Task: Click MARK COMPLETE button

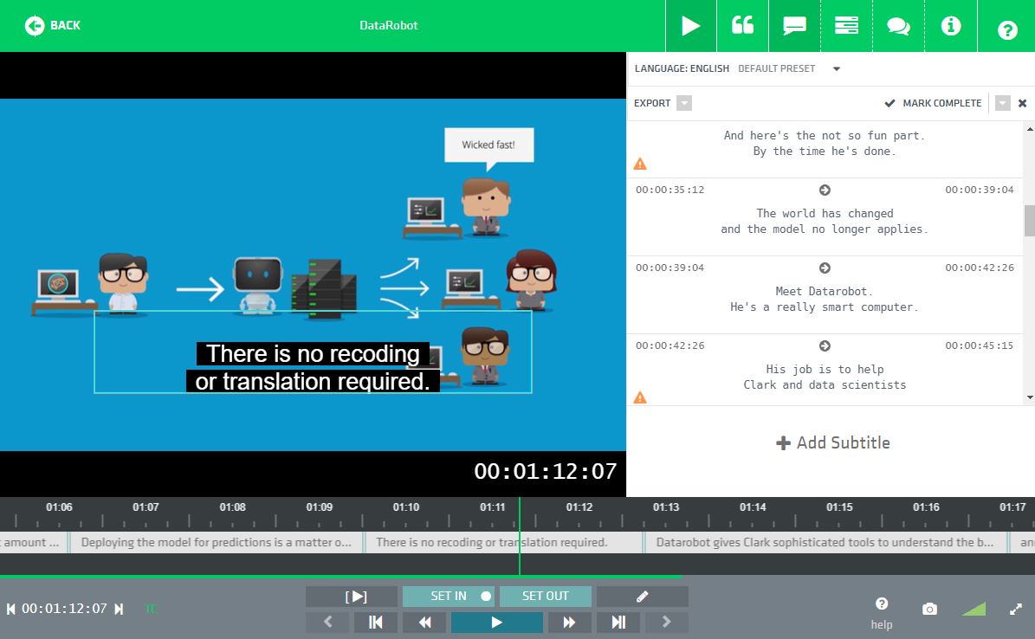Action: 934,103
